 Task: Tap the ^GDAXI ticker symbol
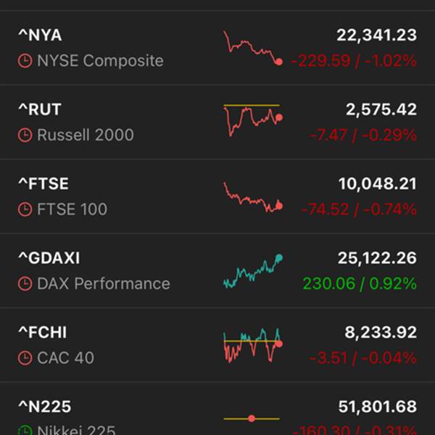pyautogui.click(x=49, y=258)
